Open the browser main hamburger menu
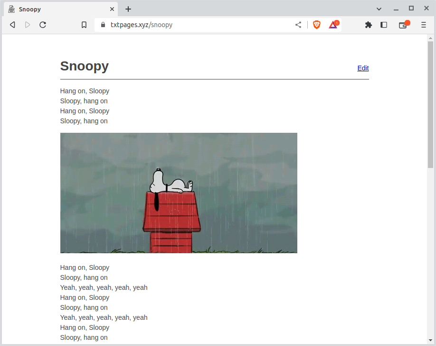The width and height of the screenshot is (436, 346). click(x=424, y=25)
